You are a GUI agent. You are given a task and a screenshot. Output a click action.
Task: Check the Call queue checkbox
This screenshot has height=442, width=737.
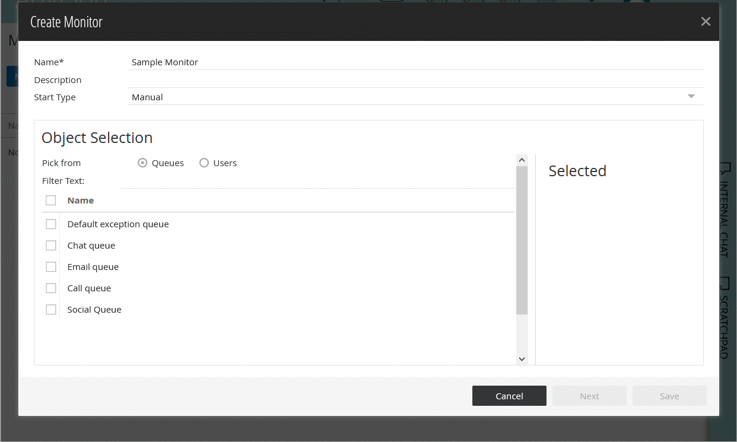(51, 288)
